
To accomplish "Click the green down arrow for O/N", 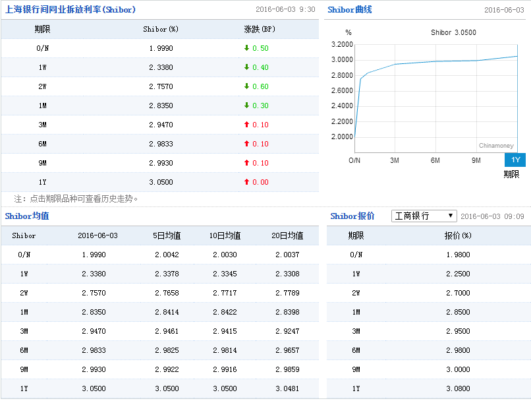I will [247, 48].
